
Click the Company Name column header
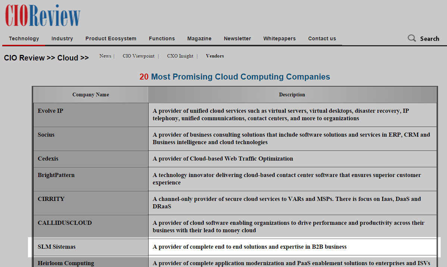(x=91, y=95)
